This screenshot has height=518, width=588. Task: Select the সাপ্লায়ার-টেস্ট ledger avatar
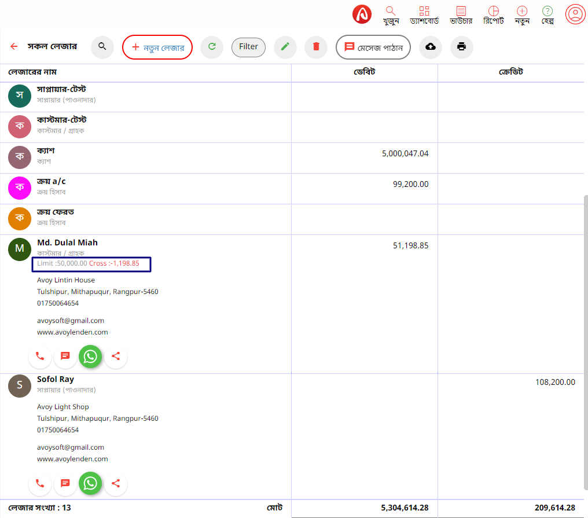pos(20,96)
